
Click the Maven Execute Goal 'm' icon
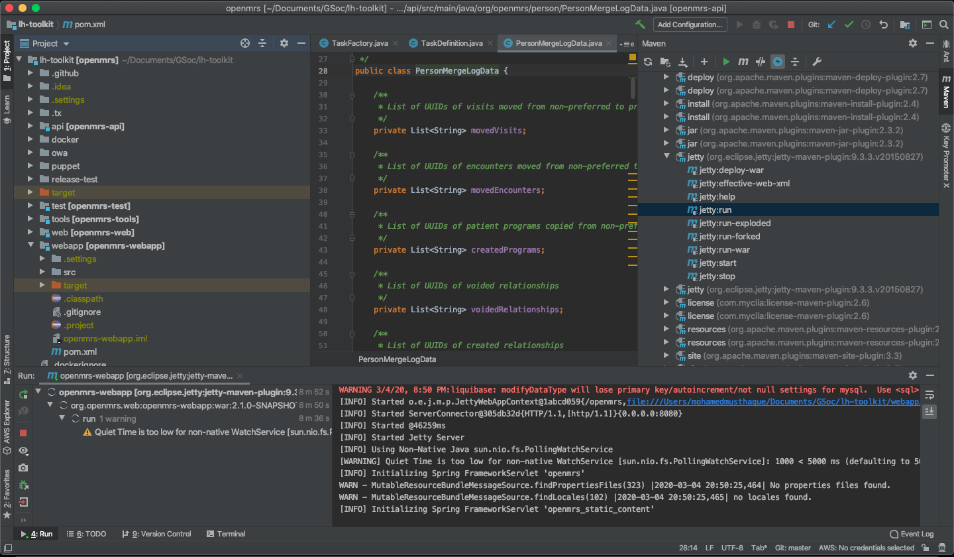tap(743, 62)
